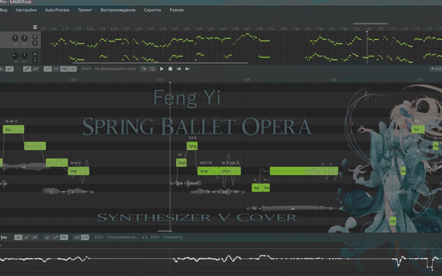
Task: Grab the arrangement horizontal scrollbar
Action: (x=160, y=63)
